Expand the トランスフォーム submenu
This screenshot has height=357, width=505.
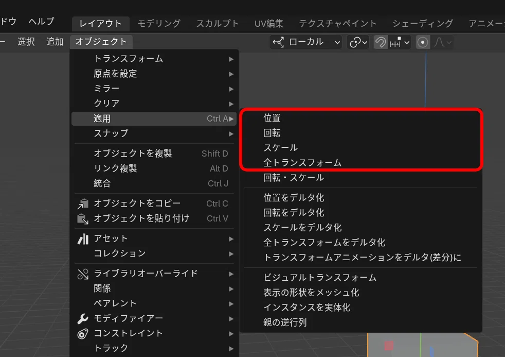[154, 59]
